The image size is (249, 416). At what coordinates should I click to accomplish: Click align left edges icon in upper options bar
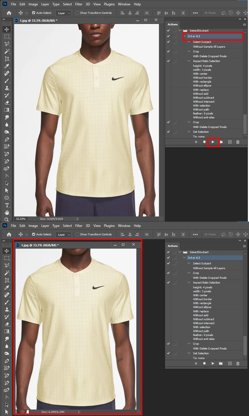[123, 13]
